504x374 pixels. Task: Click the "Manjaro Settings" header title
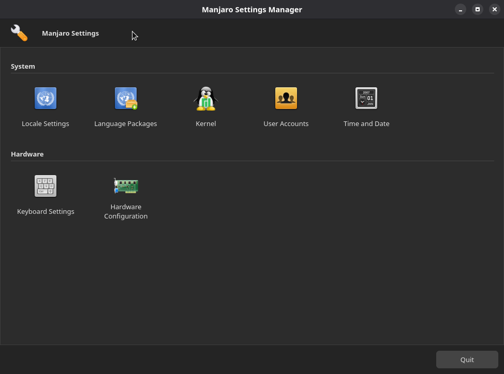tap(70, 33)
